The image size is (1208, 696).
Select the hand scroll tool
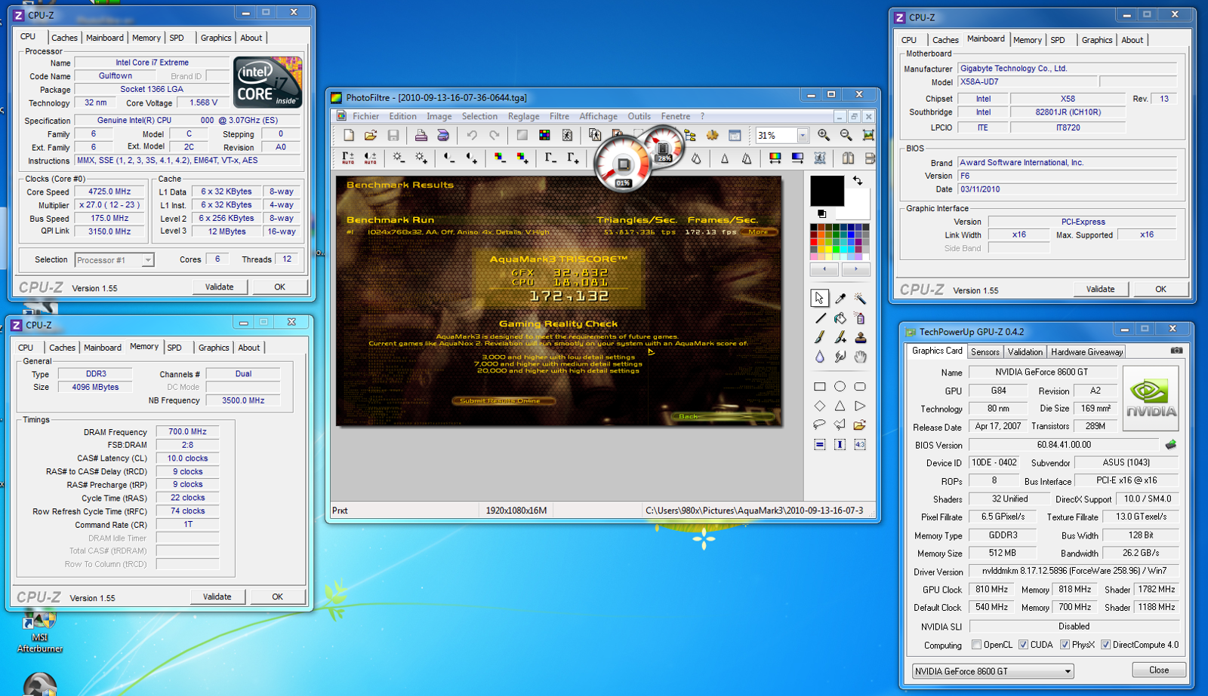point(860,357)
